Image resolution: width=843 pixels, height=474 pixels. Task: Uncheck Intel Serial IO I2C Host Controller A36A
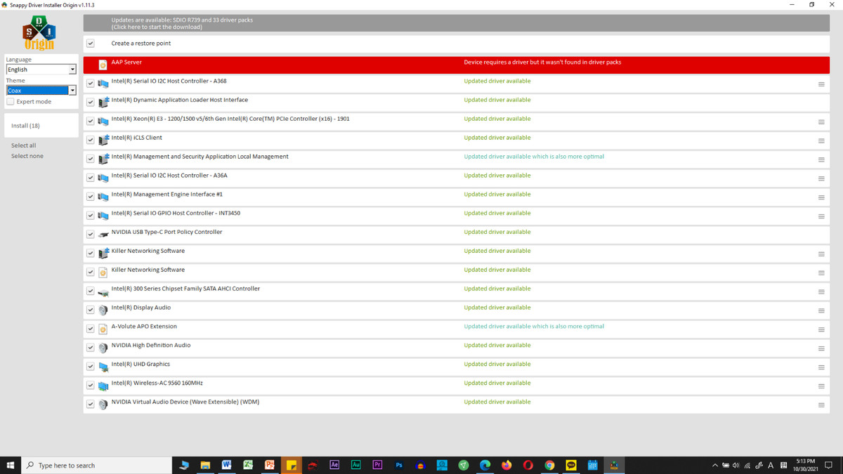click(91, 178)
